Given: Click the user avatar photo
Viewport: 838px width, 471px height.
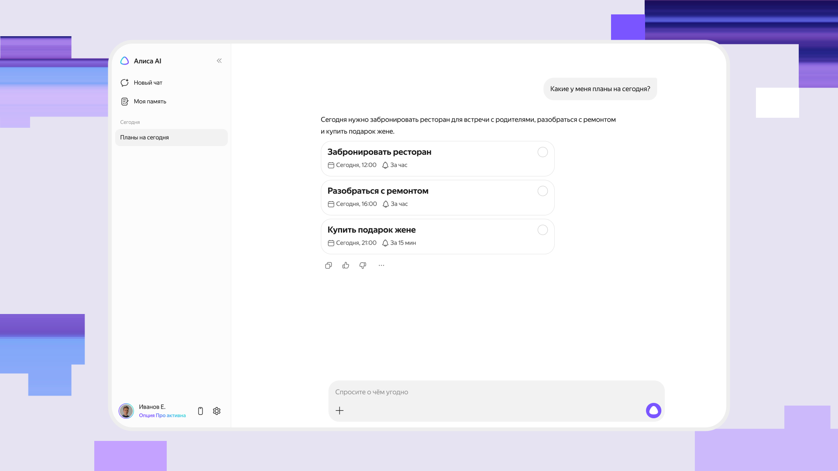Looking at the screenshot, I should (x=126, y=411).
